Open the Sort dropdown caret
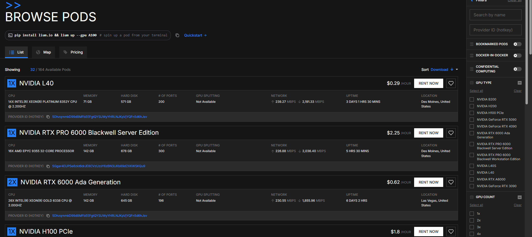Image resolution: width=532 pixels, height=237 pixels. click(x=457, y=70)
